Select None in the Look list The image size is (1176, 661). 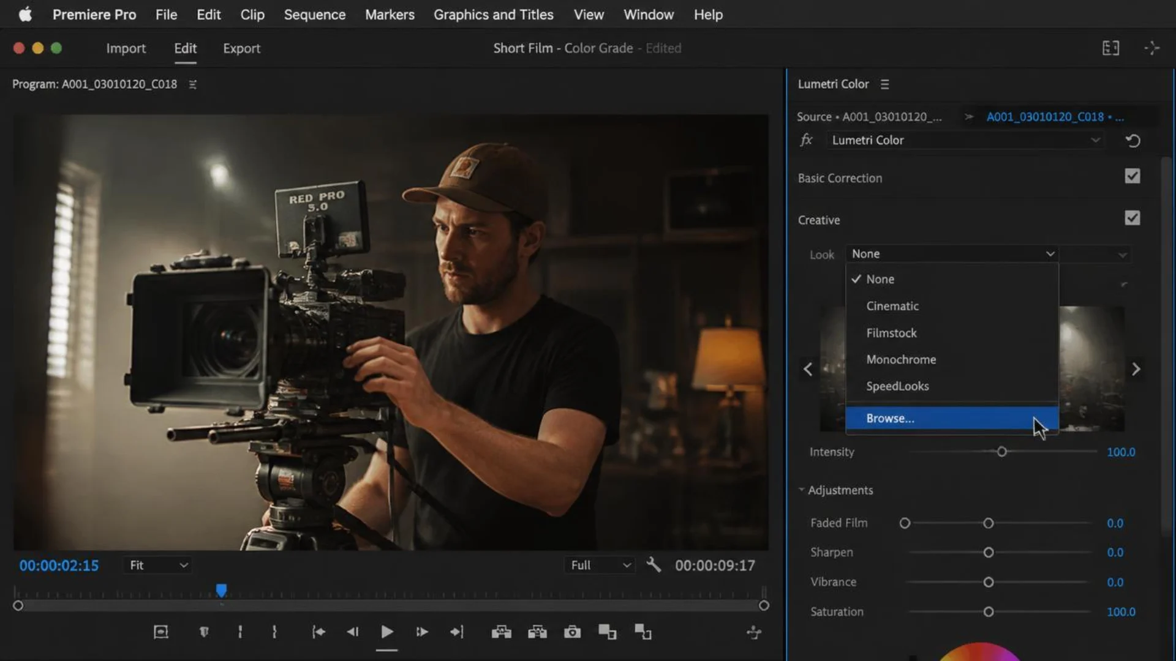952,279
